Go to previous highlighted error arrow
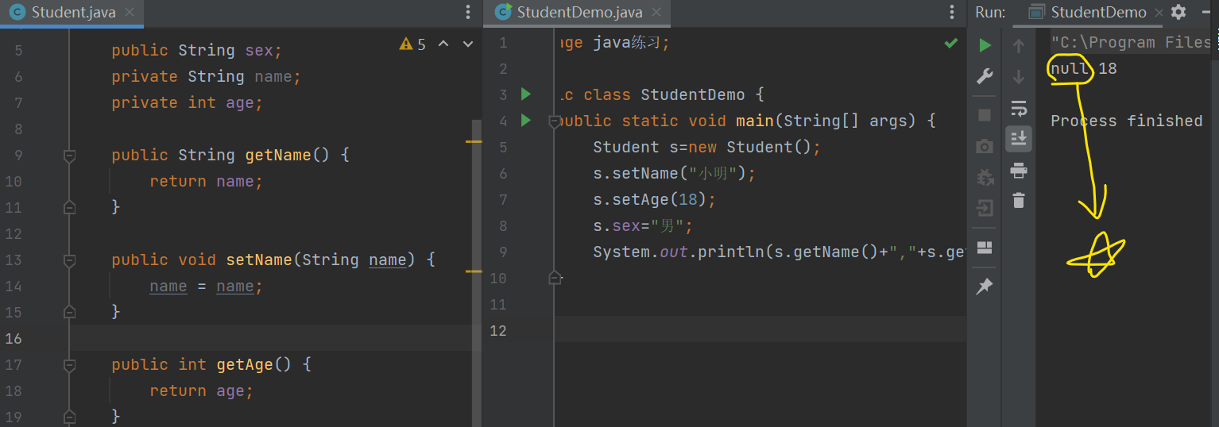The width and height of the screenshot is (1219, 427). [x=443, y=44]
